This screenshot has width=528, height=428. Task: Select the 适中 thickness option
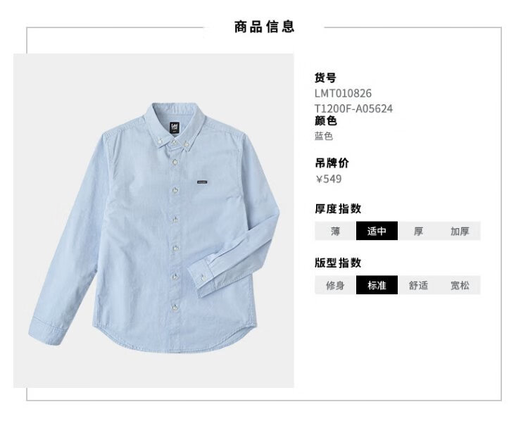(377, 231)
